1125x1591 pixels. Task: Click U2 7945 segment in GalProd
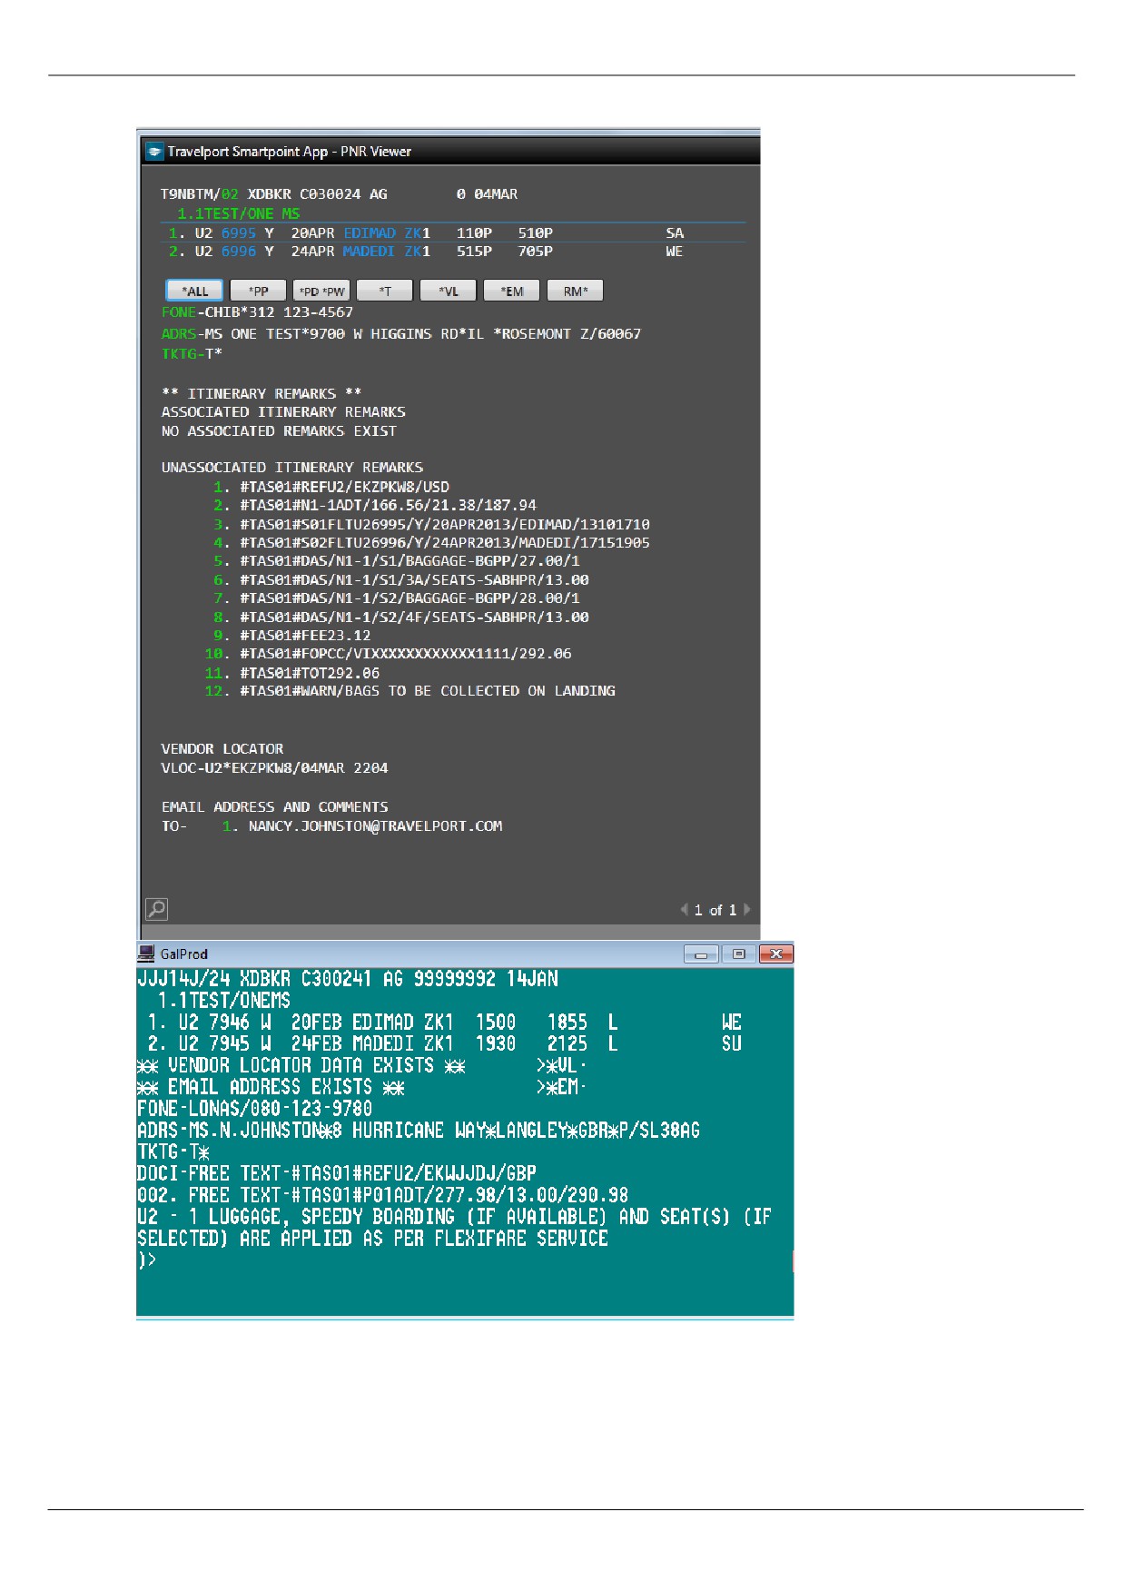[445, 1044]
